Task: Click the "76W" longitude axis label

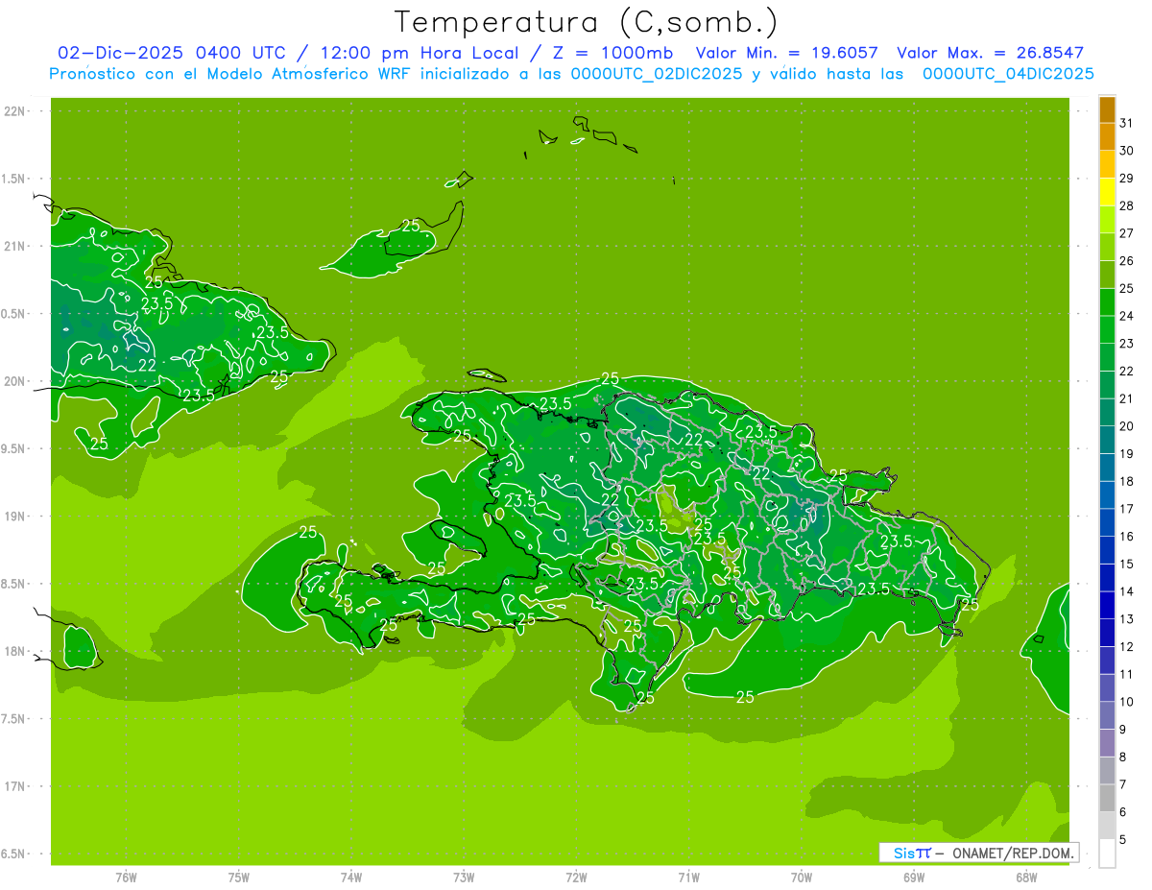Action: pyautogui.click(x=126, y=878)
